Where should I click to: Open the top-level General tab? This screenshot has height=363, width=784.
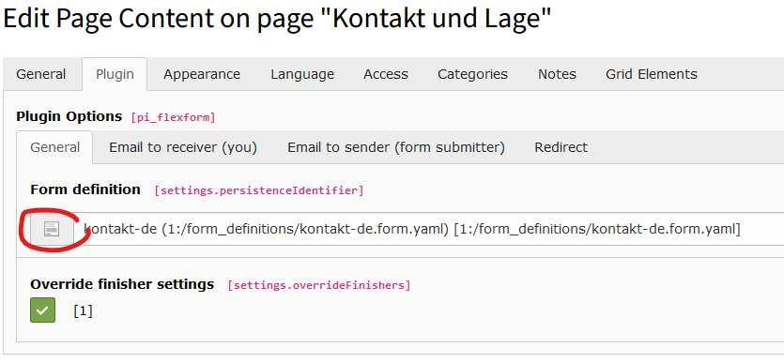pos(41,74)
